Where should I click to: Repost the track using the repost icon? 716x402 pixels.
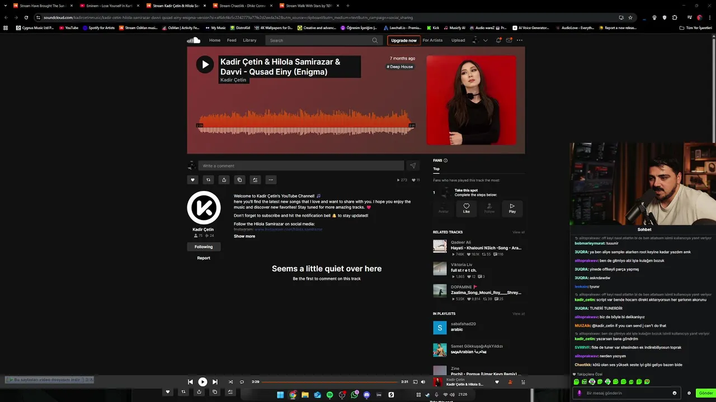[208, 180]
